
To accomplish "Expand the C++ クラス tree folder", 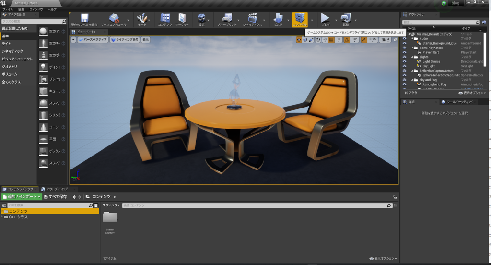I will tap(3, 217).
